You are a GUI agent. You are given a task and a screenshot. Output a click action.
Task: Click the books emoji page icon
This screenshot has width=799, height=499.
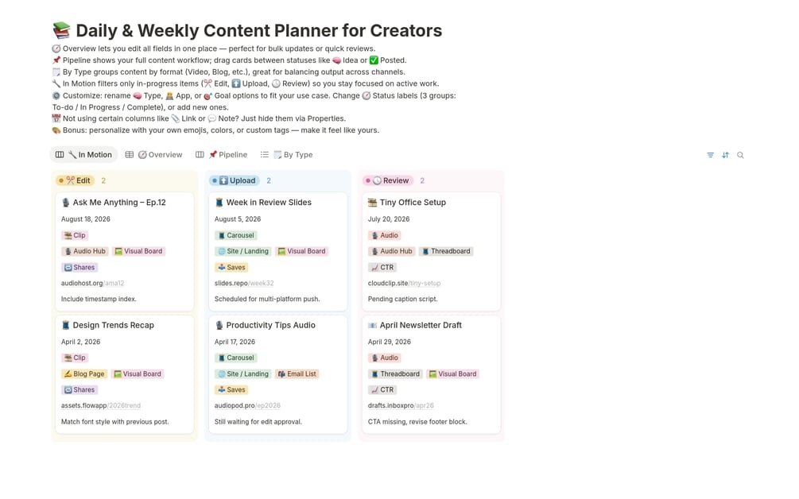(61, 31)
